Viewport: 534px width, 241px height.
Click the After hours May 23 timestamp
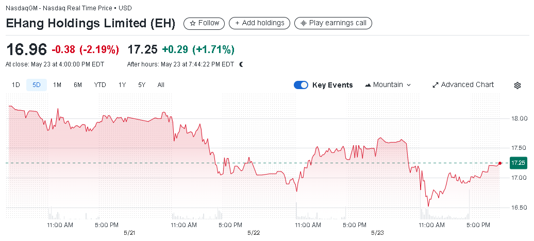[180, 64]
